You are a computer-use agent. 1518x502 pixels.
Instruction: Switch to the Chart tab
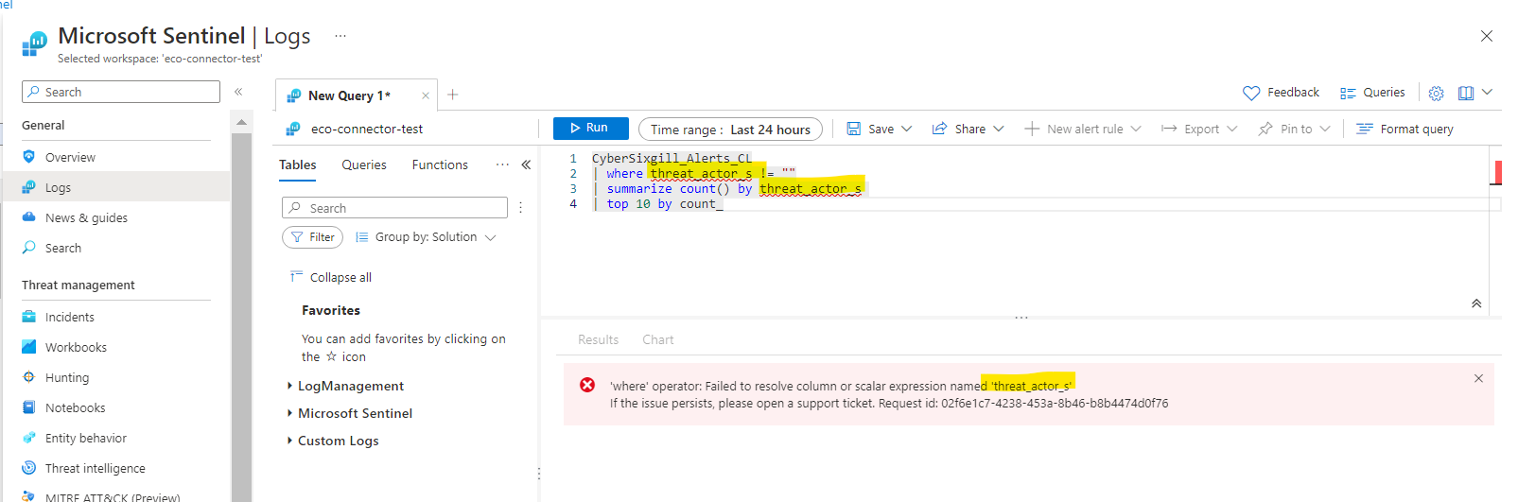click(x=658, y=339)
